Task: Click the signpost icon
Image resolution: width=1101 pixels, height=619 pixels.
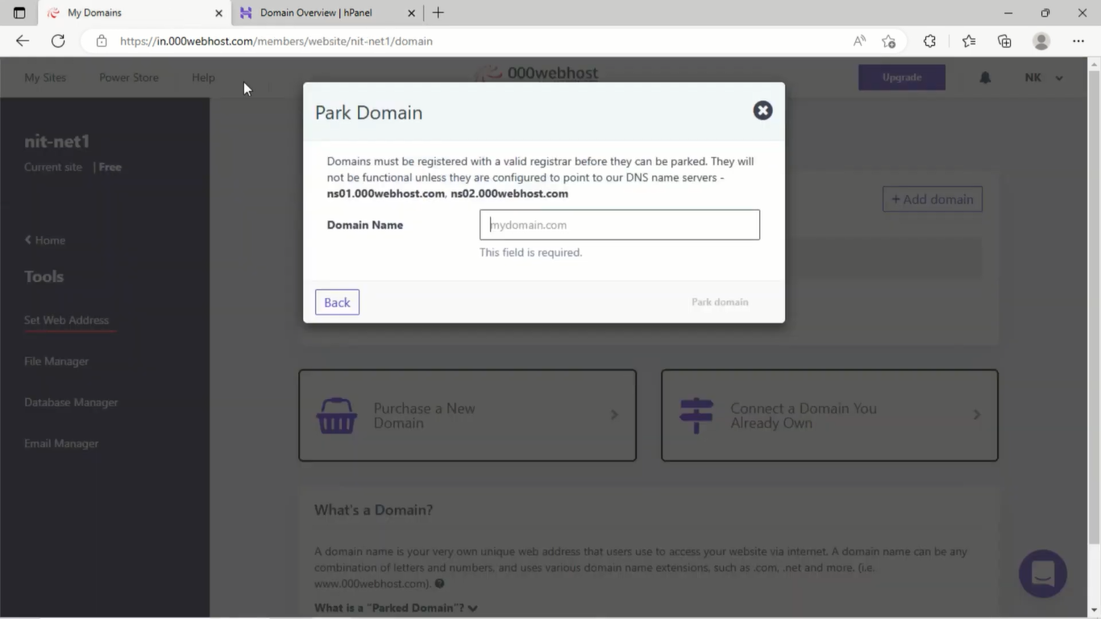Action: (696, 415)
